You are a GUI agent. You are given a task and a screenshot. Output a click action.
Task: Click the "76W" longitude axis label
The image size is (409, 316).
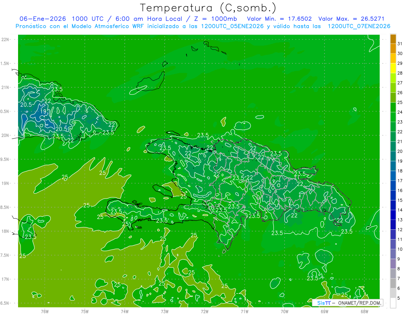coord(45,311)
